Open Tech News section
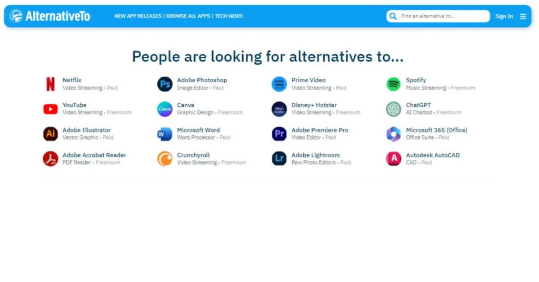Screen dimensions: 539x282 (228, 16)
